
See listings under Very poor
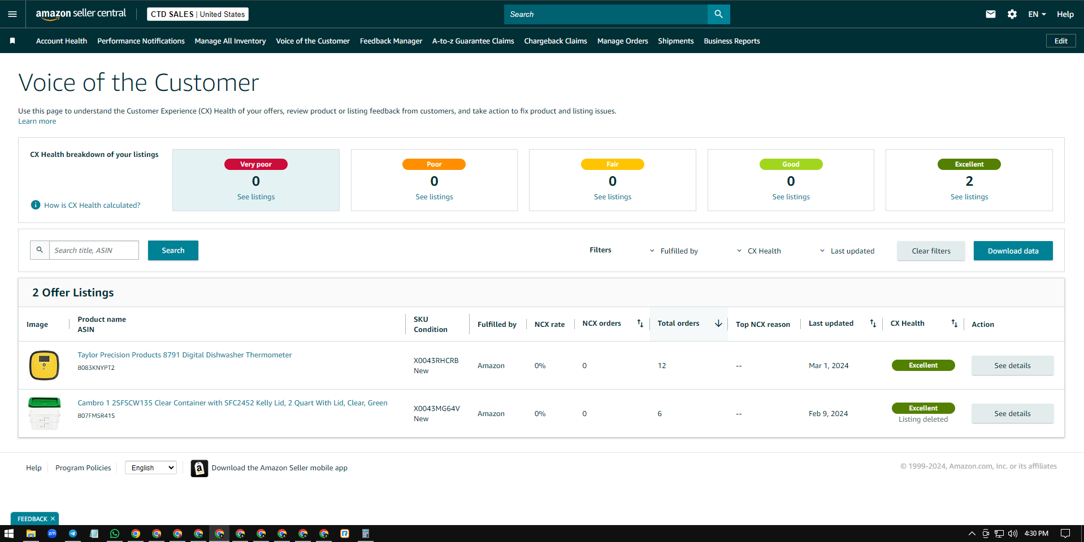(x=256, y=197)
